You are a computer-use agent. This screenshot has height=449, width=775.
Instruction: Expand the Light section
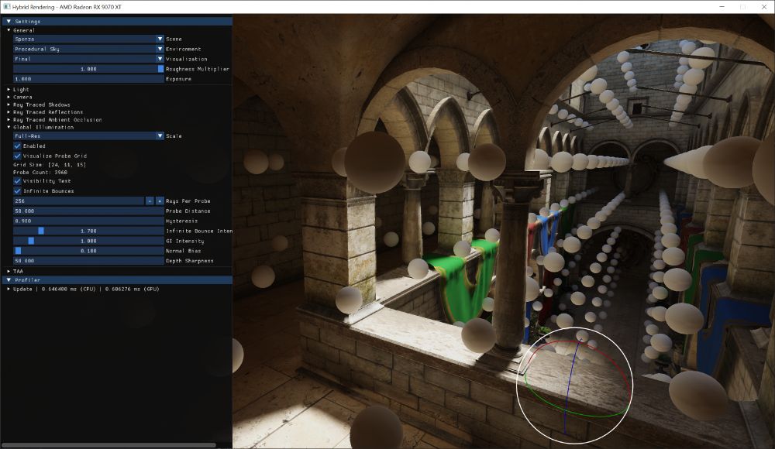(9, 89)
